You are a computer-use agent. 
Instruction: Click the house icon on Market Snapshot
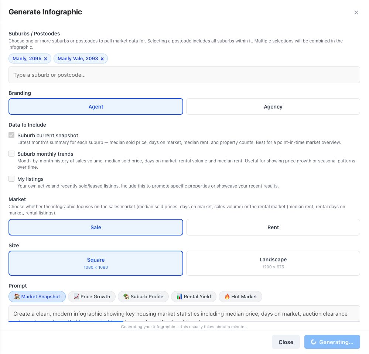(17, 296)
